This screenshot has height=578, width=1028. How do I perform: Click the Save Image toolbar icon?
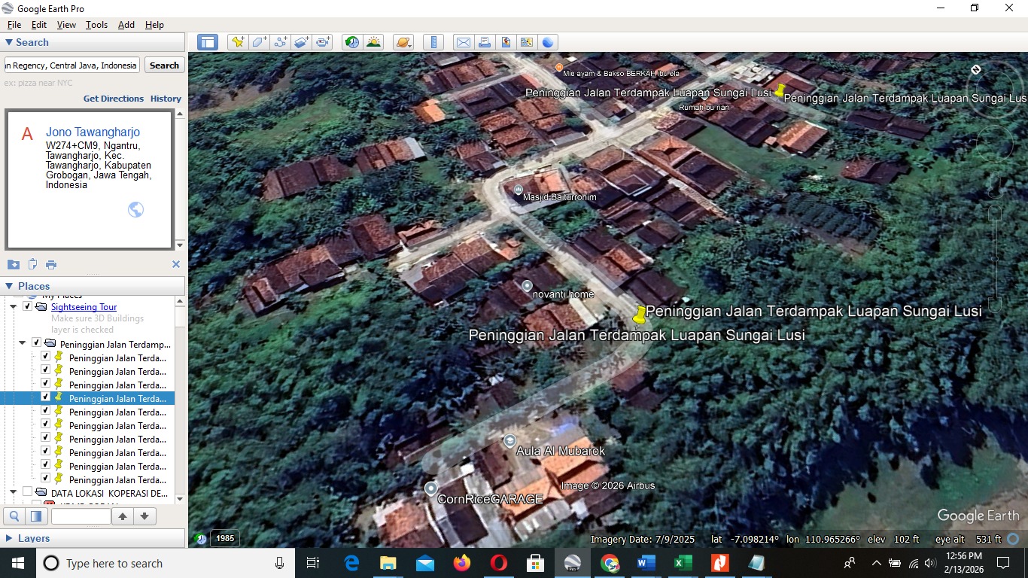[x=506, y=42]
